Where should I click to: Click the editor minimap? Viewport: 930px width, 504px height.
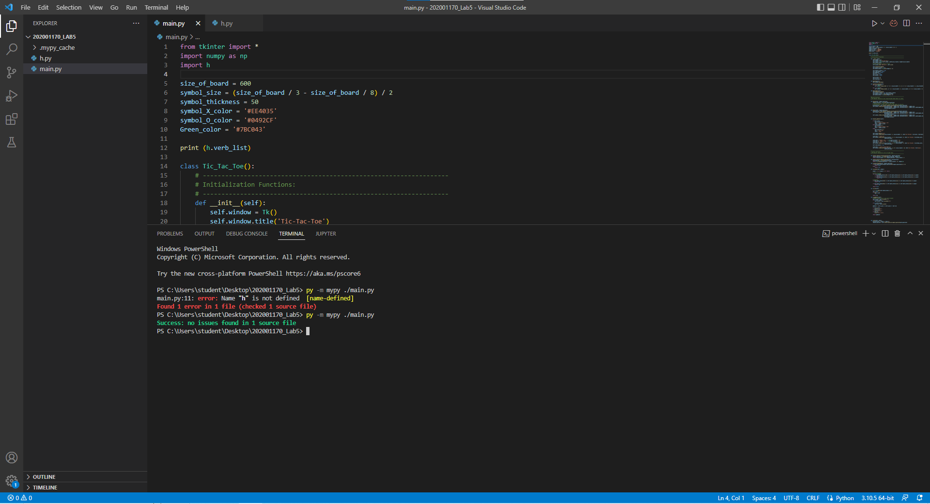tap(895, 133)
